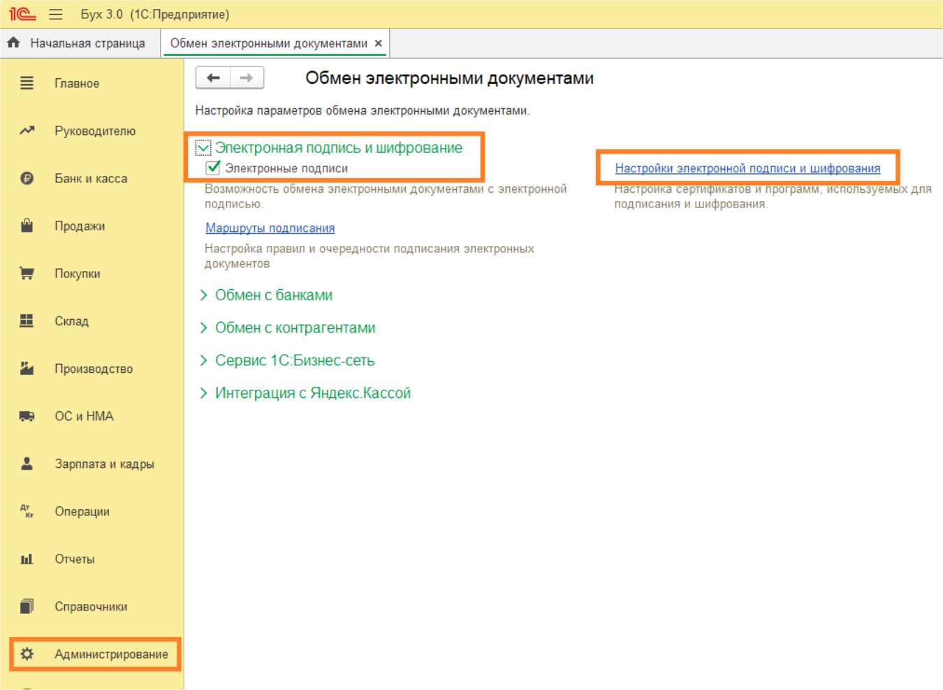This screenshot has width=943, height=690.
Task: Open Продажи shopping bag icon
Action: click(27, 226)
